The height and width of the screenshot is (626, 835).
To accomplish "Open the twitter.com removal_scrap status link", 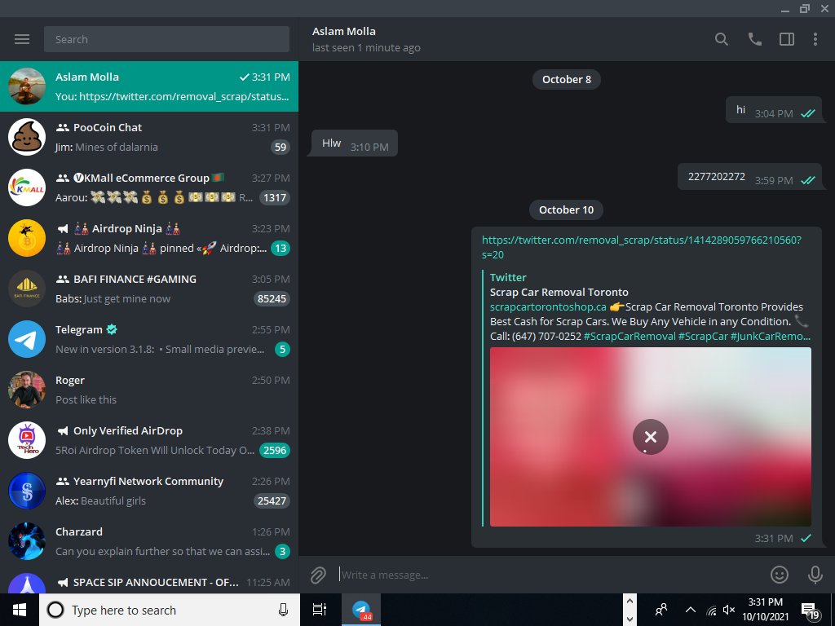I will click(641, 248).
